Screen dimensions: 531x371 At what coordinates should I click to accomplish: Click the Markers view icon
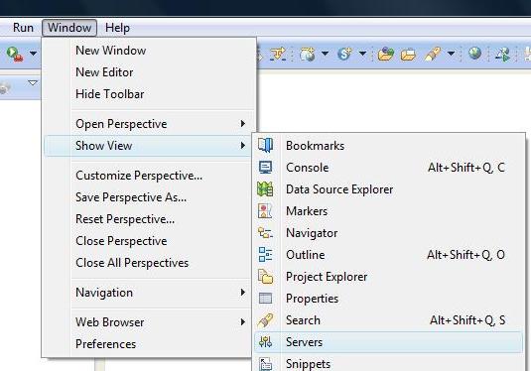point(265,211)
